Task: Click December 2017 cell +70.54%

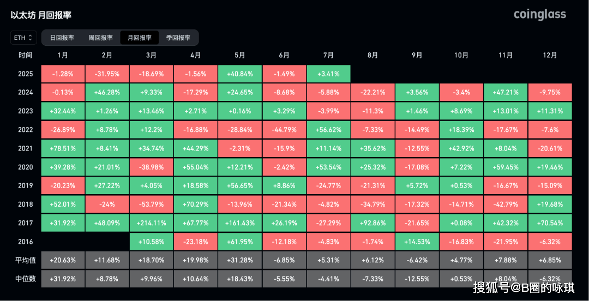Action: (x=550, y=223)
